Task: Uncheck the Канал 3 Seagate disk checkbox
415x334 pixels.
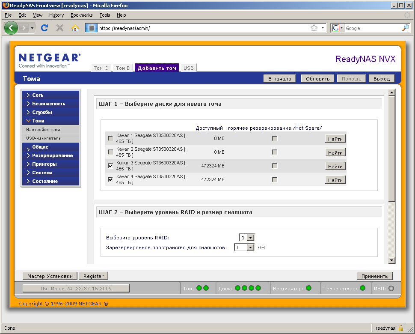Action: click(x=110, y=166)
